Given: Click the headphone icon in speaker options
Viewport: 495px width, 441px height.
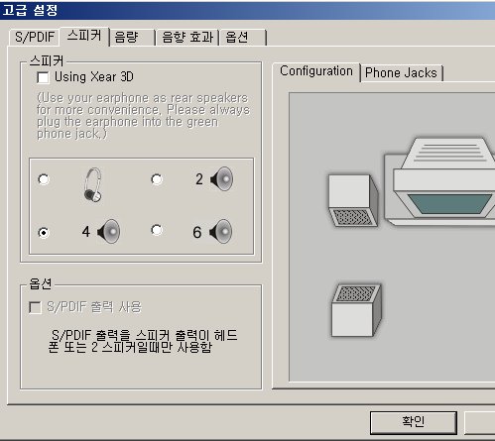Looking at the screenshot, I should tap(93, 184).
